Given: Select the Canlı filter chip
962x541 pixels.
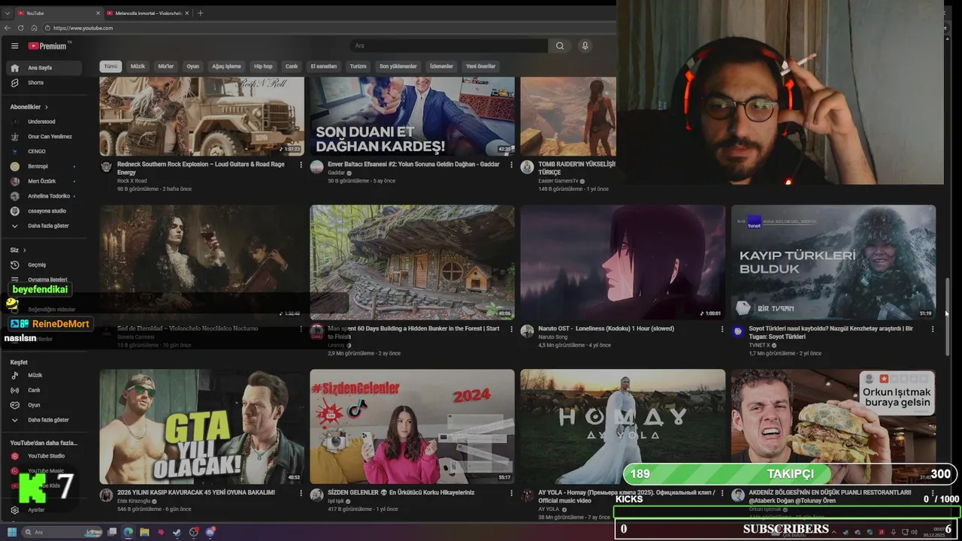Looking at the screenshot, I should [x=292, y=66].
